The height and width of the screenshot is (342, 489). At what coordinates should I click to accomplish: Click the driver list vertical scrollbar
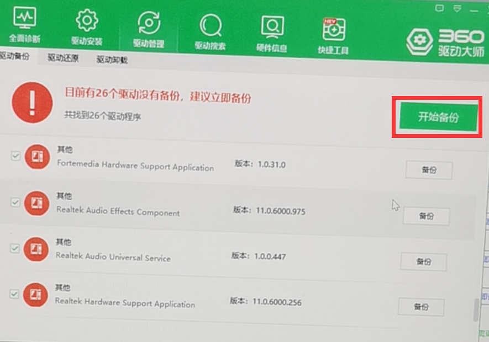click(x=476, y=310)
